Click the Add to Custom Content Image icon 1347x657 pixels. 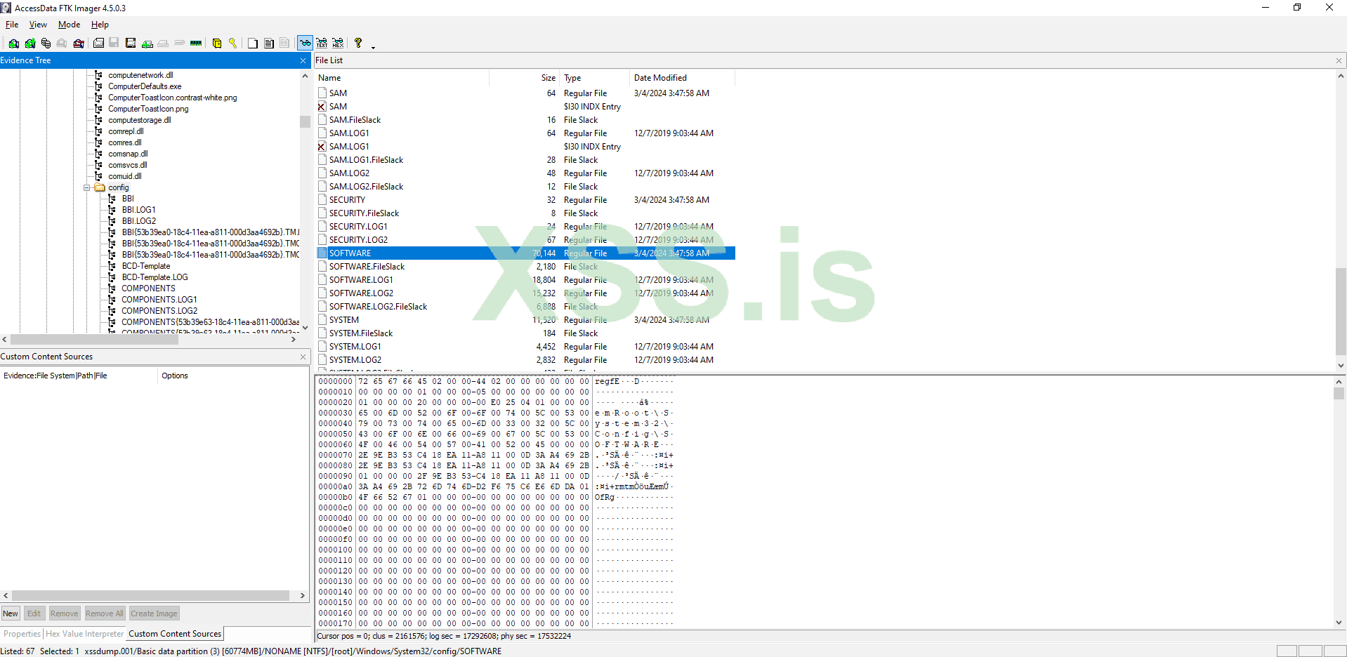point(147,44)
